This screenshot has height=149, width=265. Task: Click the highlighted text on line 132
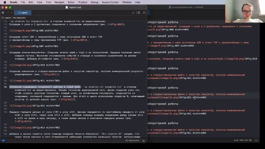tap(45, 87)
